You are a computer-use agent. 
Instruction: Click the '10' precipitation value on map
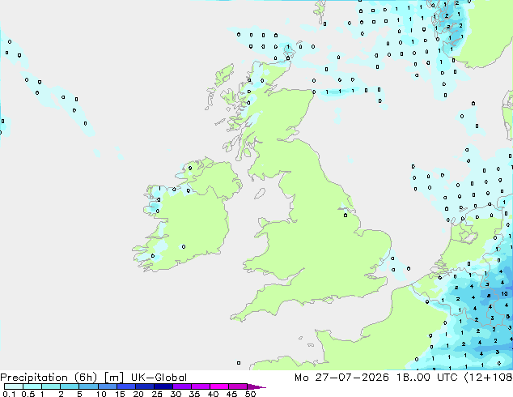click(x=504, y=294)
